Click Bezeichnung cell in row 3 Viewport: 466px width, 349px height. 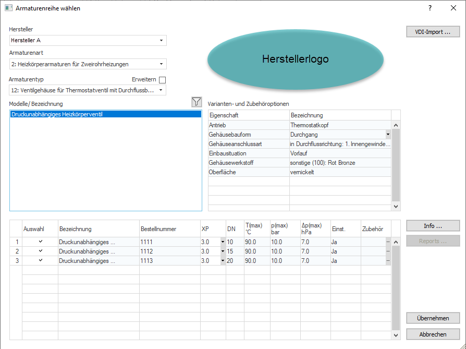pyautogui.click(x=99, y=261)
